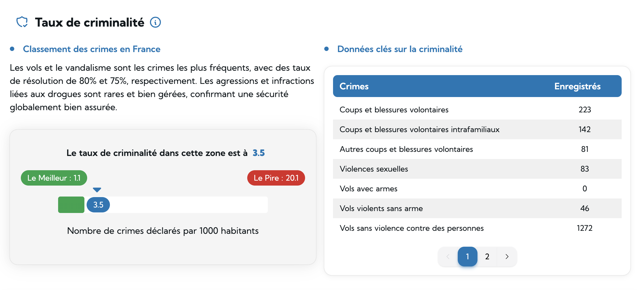Click the highlighted 3.5 crime rate value text
The height and width of the screenshot is (290, 637).
click(x=258, y=153)
